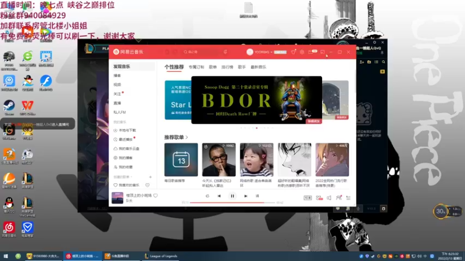Select the 排行榜 tab
Screen dimensions: 465x261
click(x=227, y=67)
